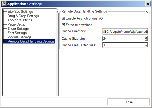Click the Cache Free Buffer Size field

123,45
